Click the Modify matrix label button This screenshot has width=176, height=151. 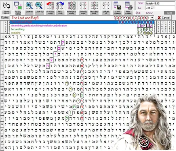pos(18,12)
